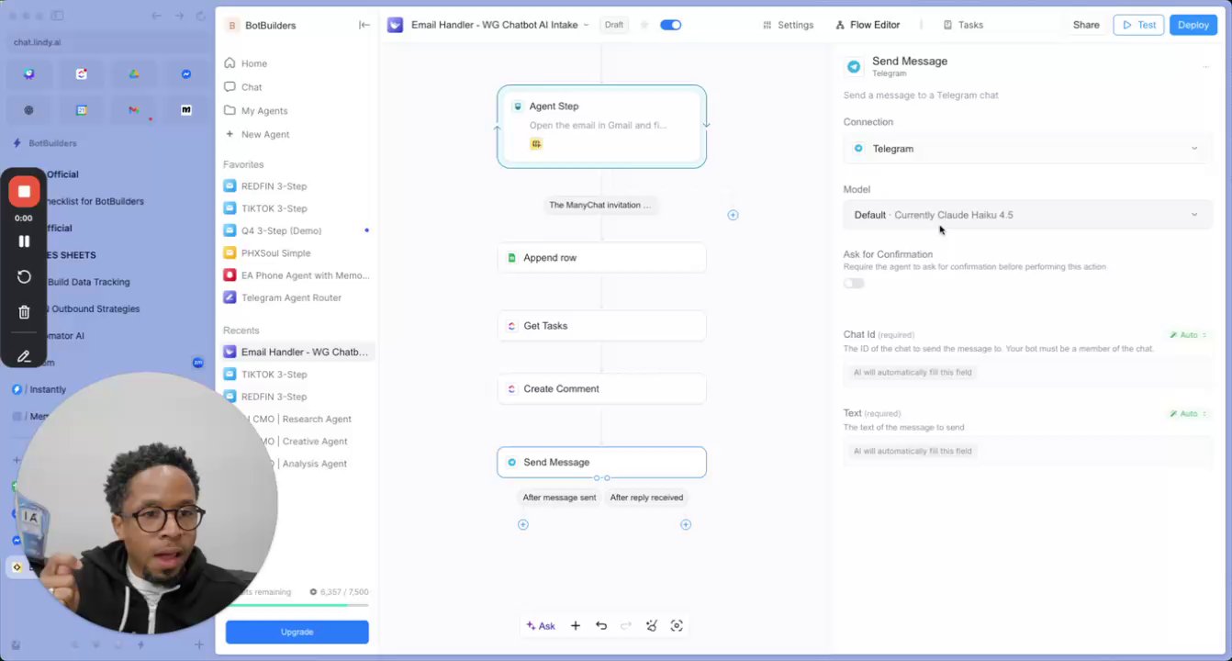Star the agent as favorite
The image size is (1232, 661).
tap(644, 25)
